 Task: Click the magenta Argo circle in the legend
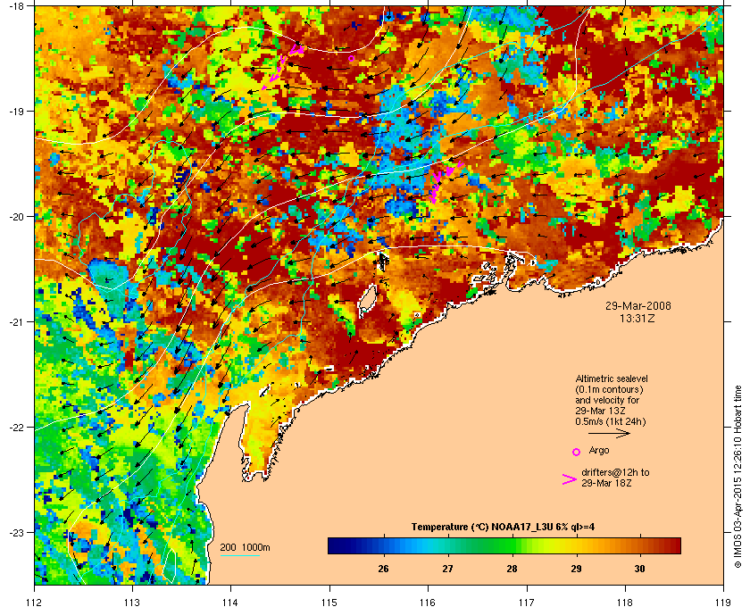tap(577, 452)
